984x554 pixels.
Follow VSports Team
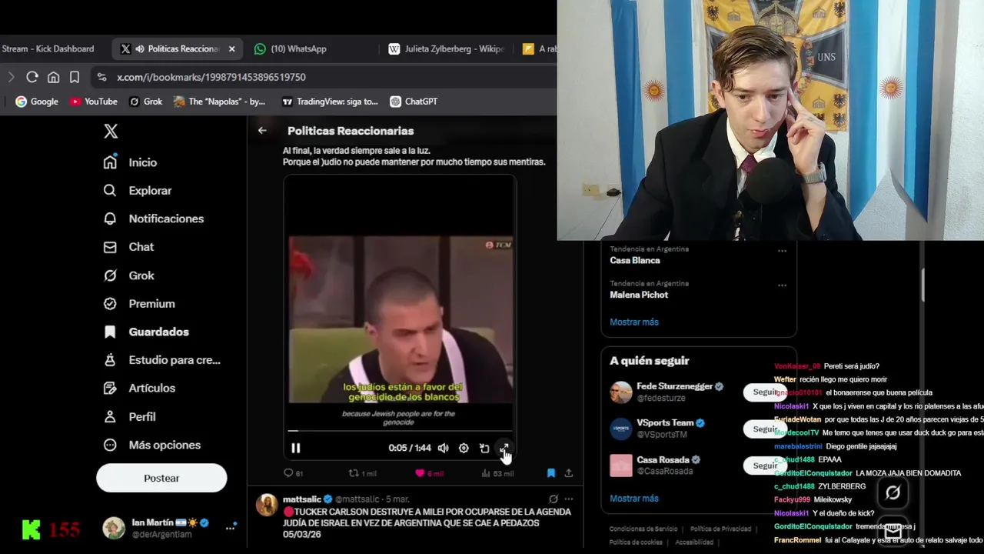point(765,429)
